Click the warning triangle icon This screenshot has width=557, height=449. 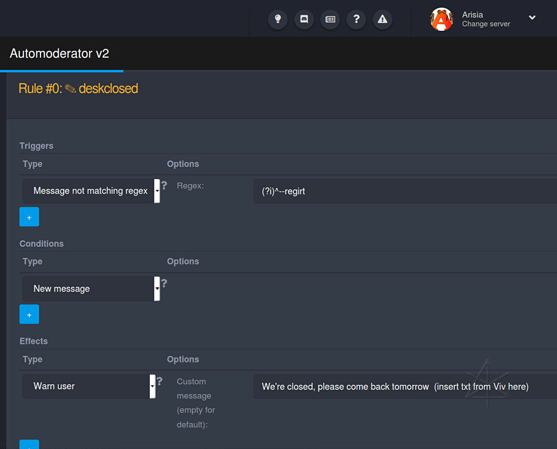382,19
